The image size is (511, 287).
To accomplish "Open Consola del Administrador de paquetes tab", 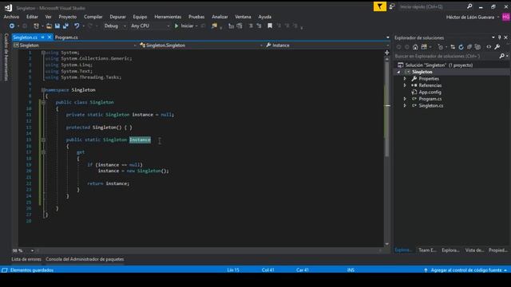I will tap(85, 259).
